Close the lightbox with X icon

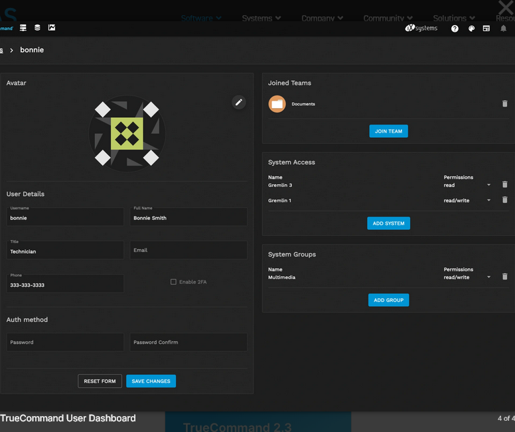tap(506, 7)
